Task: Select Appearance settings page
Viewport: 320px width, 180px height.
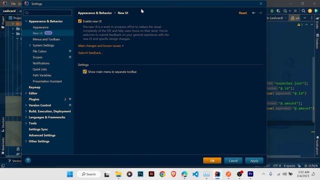Action: [40, 27]
